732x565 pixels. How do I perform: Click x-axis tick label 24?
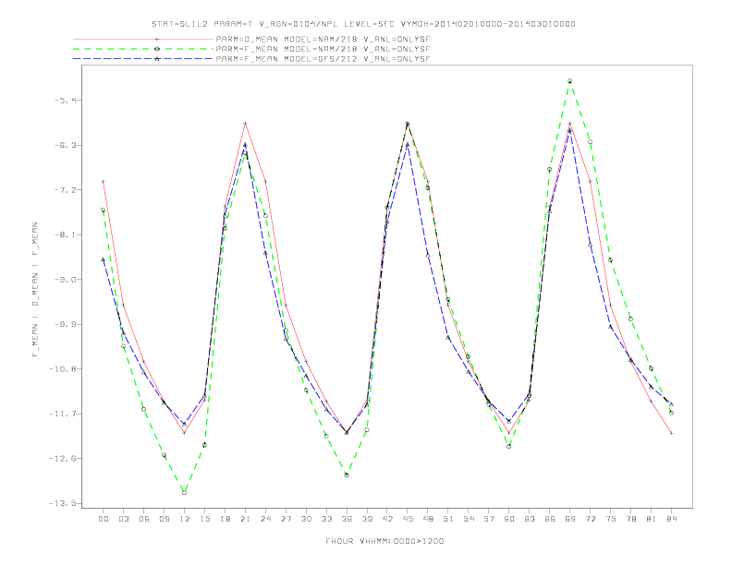265,519
